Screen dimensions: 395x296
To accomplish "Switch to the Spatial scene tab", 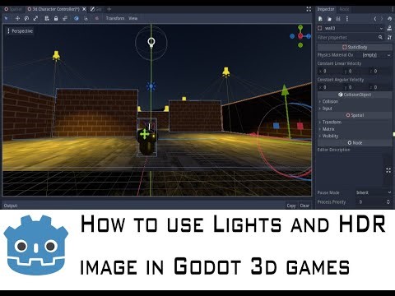I will (x=13, y=9).
